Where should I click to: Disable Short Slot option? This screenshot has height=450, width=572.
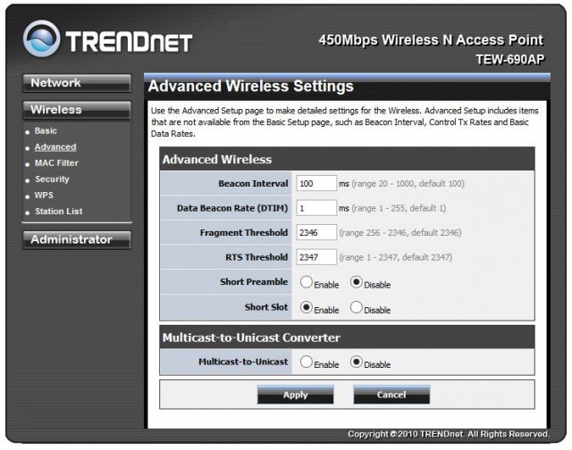[357, 308]
